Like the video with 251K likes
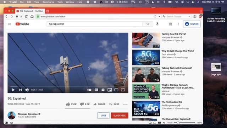The width and height of the screenshot is (227, 128). (x=71, y=104)
